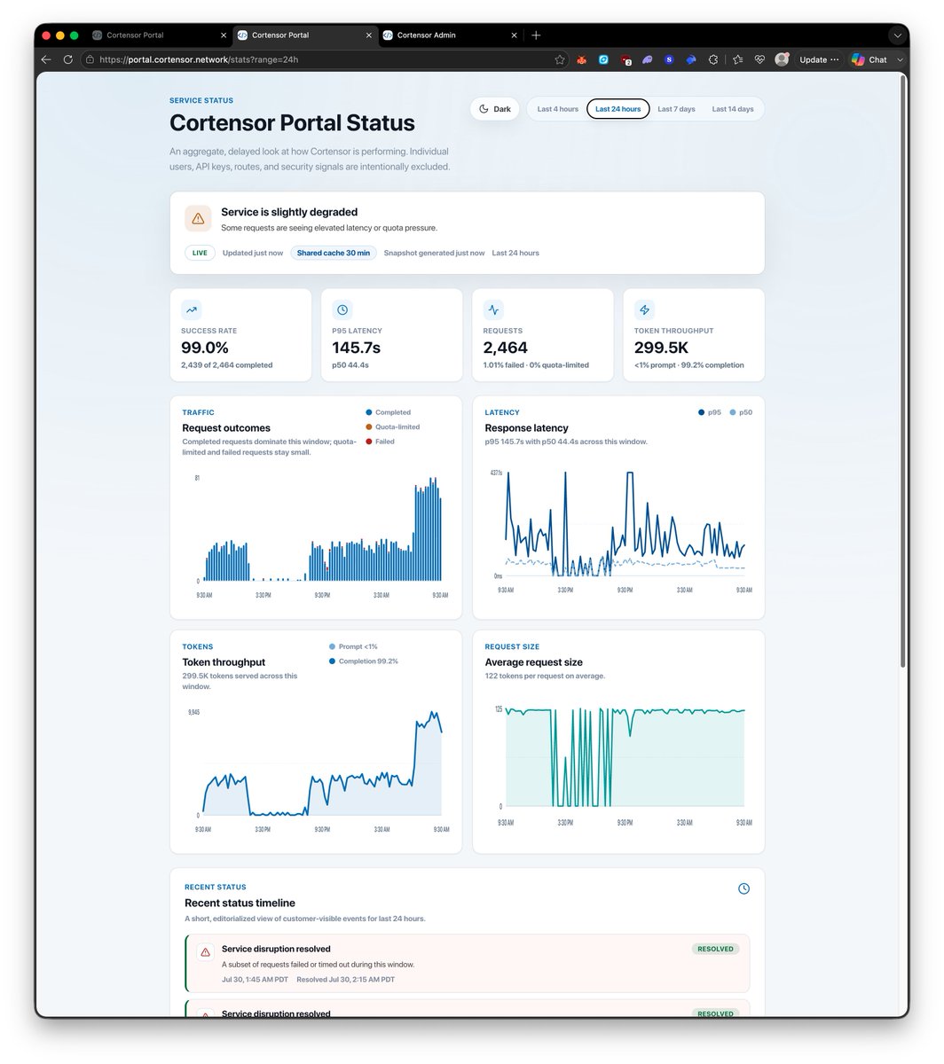Open the extension icon with badge 2
The width and height of the screenshot is (944, 1064).
(x=626, y=59)
